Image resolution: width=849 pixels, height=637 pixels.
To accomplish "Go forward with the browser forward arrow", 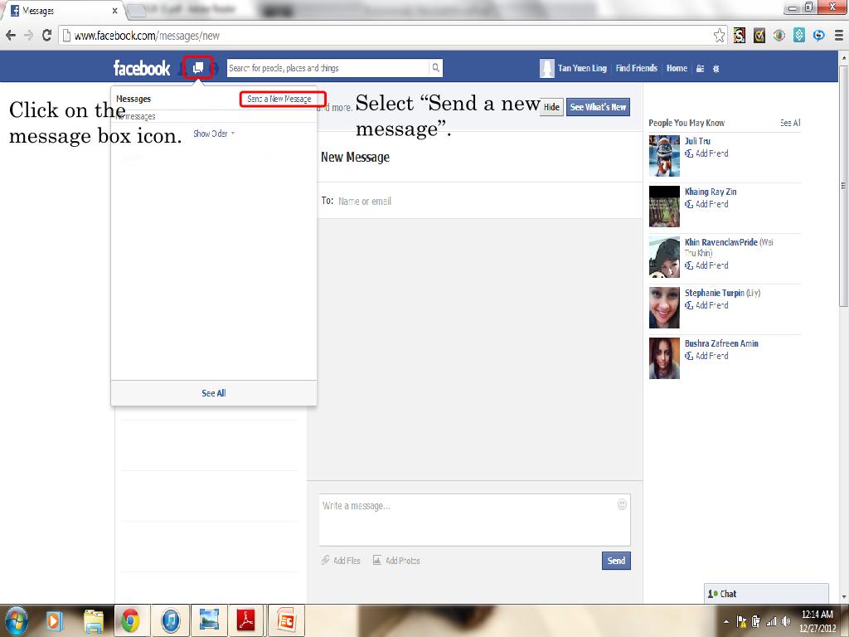I will tap(29, 36).
